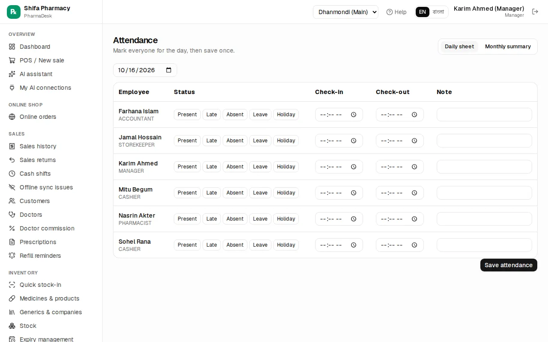548x342 pixels.
Task: Open Online orders globe icon
Action: point(12,117)
